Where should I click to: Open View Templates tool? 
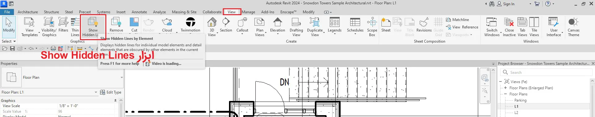pyautogui.click(x=29, y=27)
